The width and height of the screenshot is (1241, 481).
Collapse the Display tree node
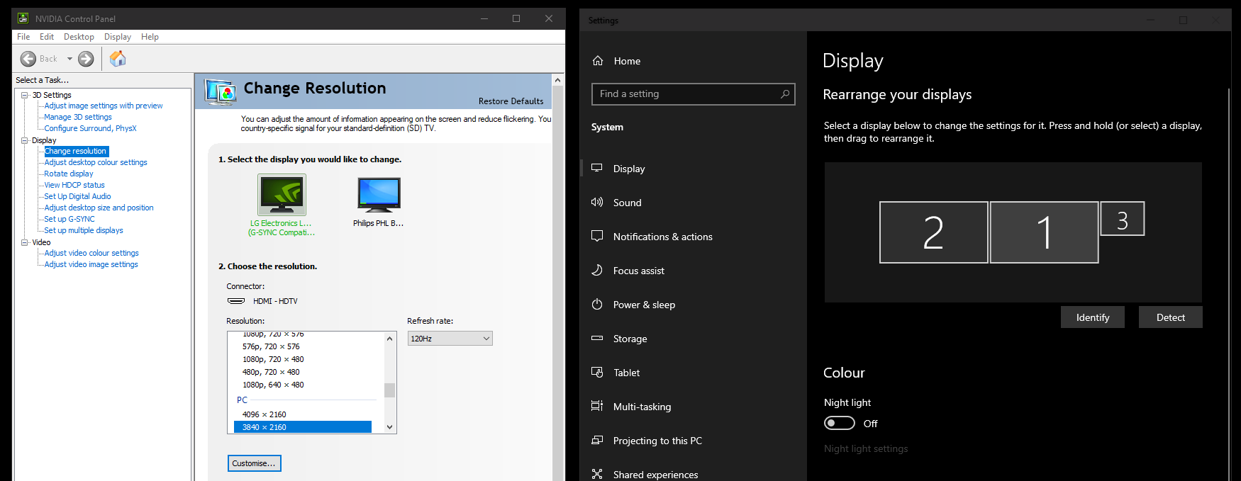[x=25, y=140]
